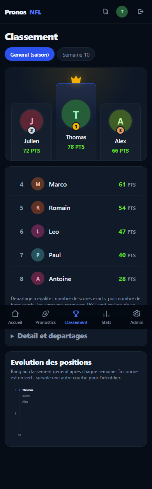Select Thomas curve label in chart
This screenshot has height=489, width=152.
pos(28,390)
